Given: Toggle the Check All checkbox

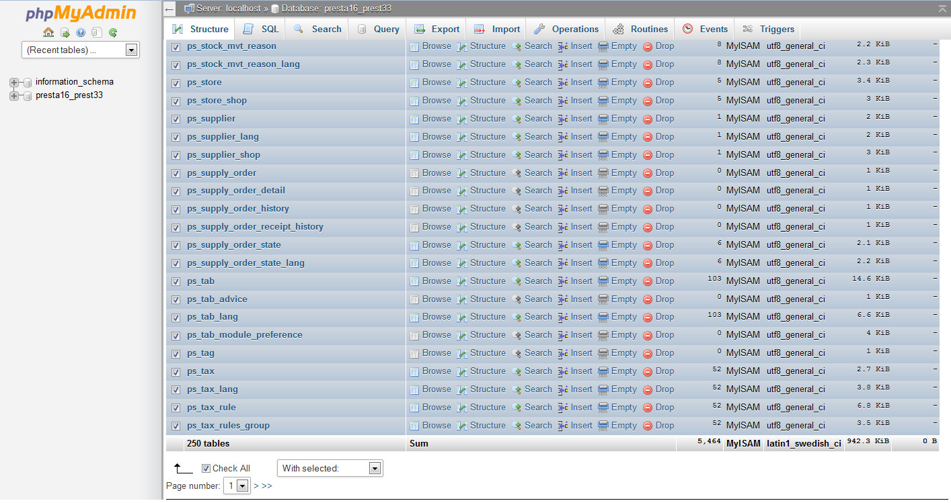Looking at the screenshot, I should 206,469.
